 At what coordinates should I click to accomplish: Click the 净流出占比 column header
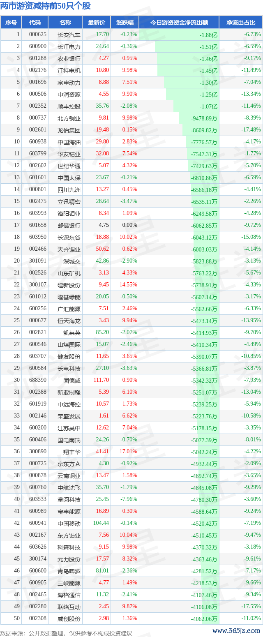pos(241,23)
